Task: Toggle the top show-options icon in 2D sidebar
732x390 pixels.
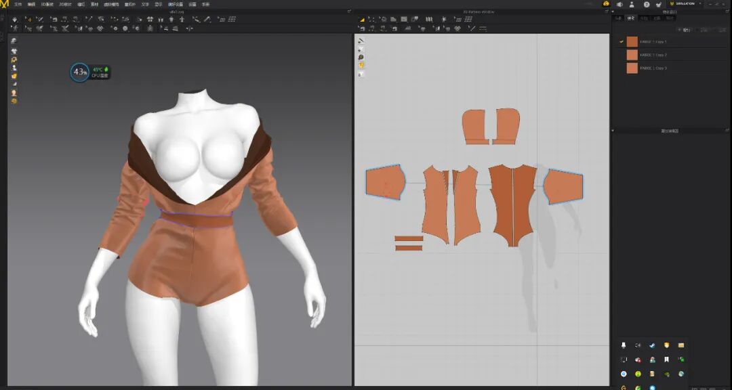Action: (x=361, y=41)
